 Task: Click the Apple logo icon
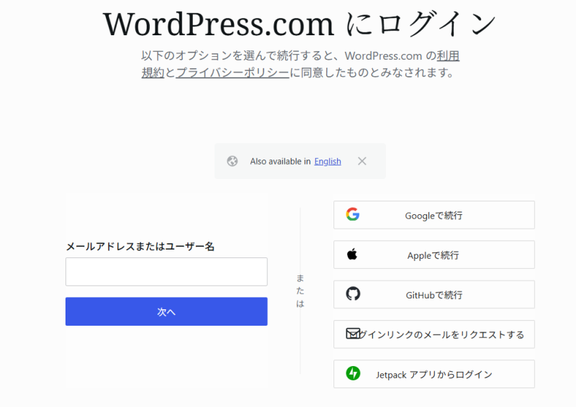(352, 254)
